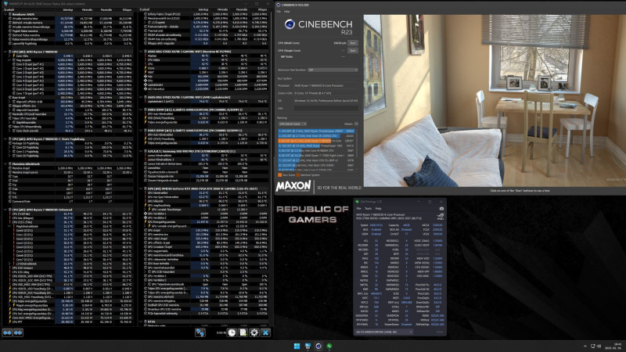Open Cinebench File menu
Viewport: 626px width, 352px height.
[x=279, y=12]
